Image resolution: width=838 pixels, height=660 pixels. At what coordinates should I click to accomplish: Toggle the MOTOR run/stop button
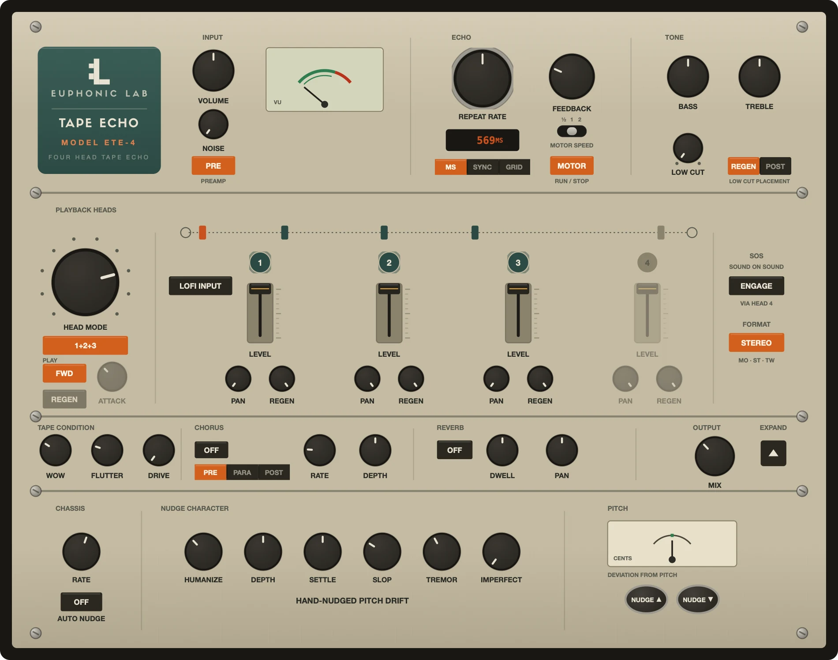tap(572, 166)
